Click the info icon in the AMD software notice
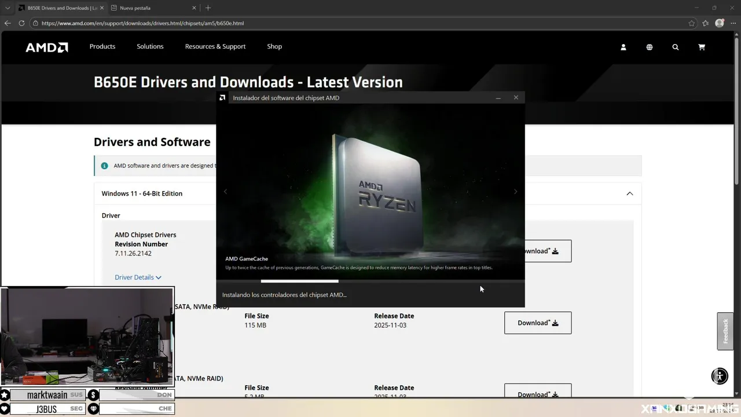Image resolution: width=741 pixels, height=417 pixels. point(104,166)
